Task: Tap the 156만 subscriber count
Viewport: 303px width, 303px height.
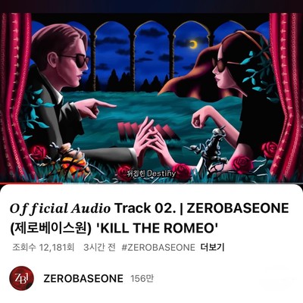Action: click(x=142, y=279)
